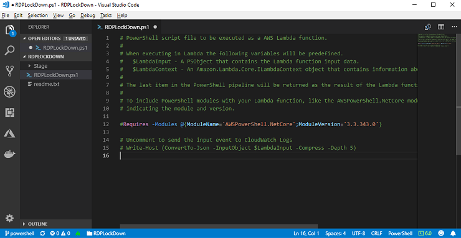Open the Debug menu

click(x=88, y=16)
